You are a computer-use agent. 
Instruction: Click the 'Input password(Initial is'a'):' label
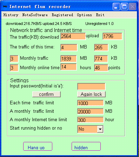(x=37, y=86)
